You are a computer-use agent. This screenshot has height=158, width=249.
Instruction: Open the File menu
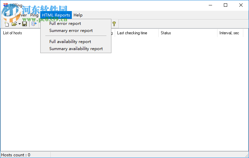[8, 15]
